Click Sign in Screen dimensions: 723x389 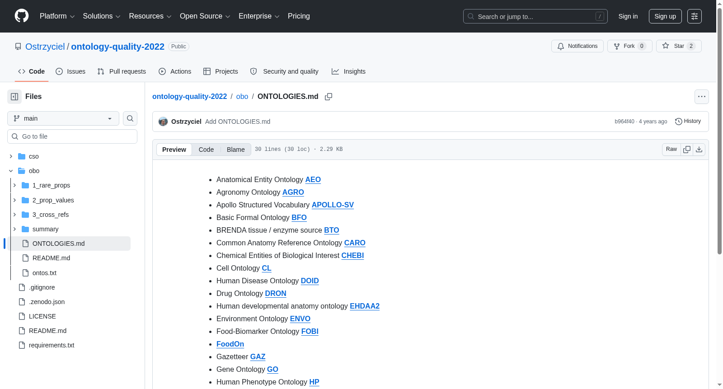pos(628,16)
